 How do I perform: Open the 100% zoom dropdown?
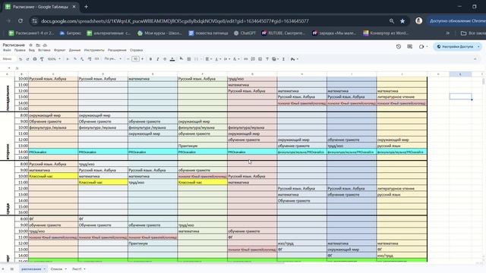coord(54,59)
